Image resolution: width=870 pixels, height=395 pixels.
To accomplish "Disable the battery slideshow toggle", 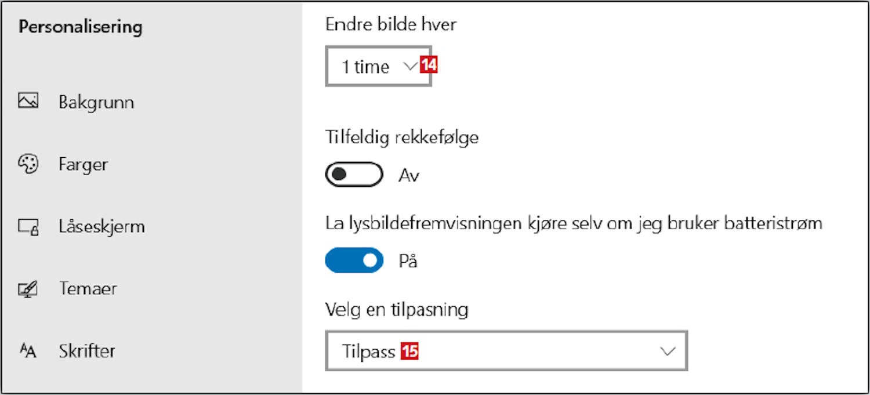I will coord(354,260).
